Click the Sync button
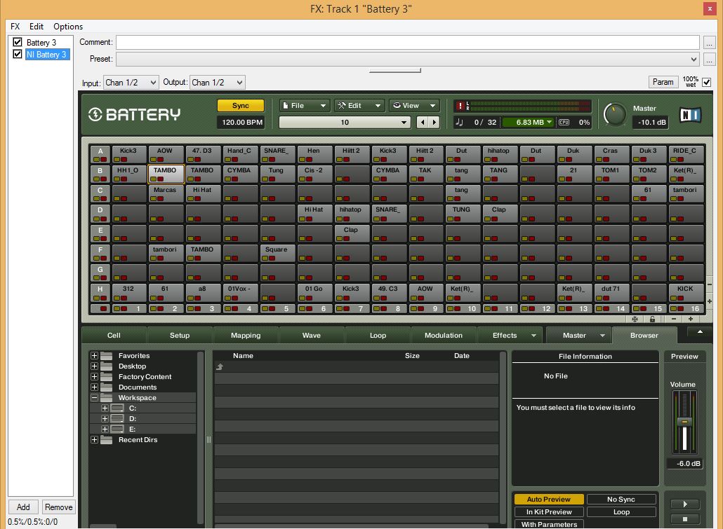This screenshot has height=529, width=723. 240,106
